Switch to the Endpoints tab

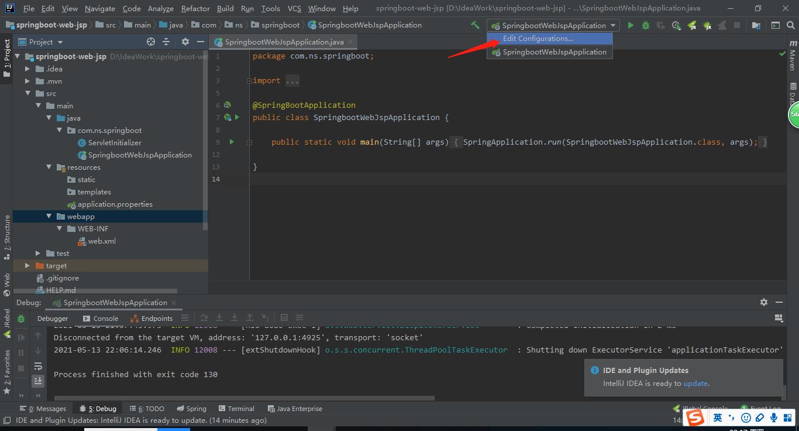[152, 318]
